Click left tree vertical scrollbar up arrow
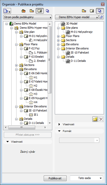107x185 pixels. click(x=50, y=24)
